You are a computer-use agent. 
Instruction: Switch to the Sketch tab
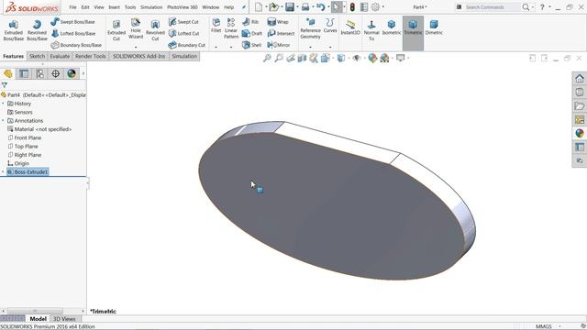point(37,56)
